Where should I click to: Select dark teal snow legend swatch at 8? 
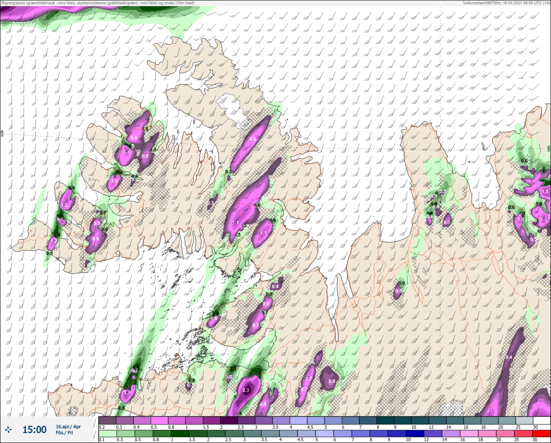tap(385, 420)
